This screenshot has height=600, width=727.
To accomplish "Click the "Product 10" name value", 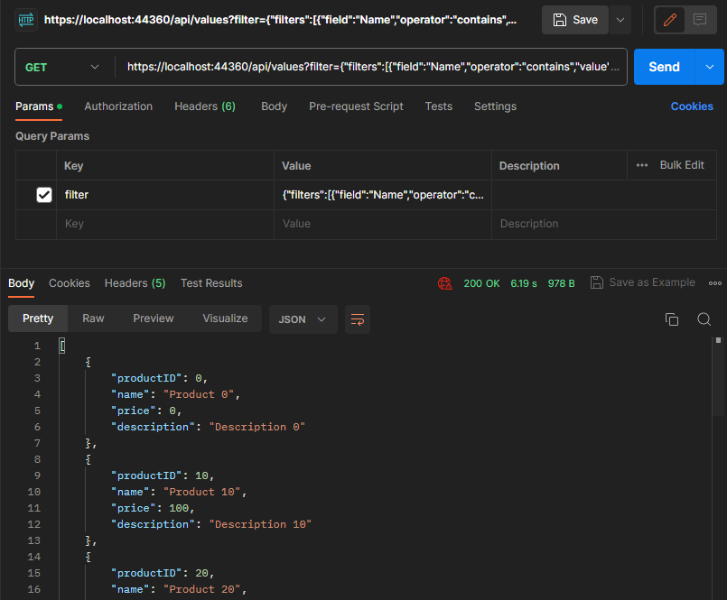I will coord(202,492).
